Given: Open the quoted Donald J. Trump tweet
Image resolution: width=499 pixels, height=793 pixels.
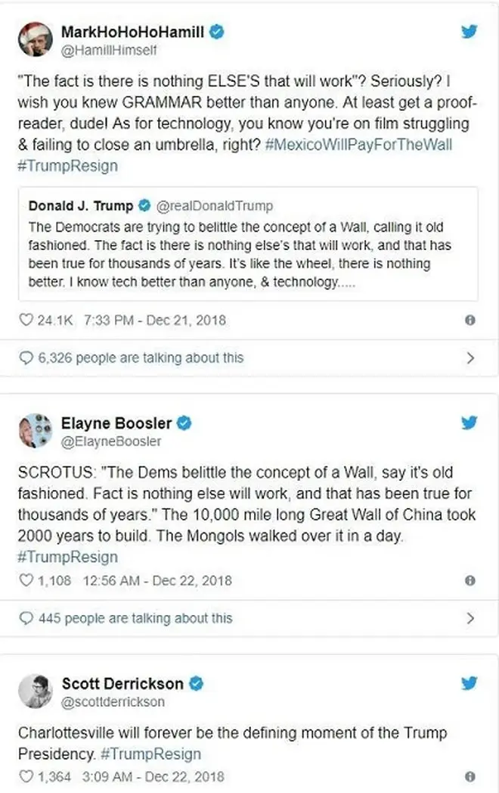Looking at the screenshot, I should [x=248, y=245].
